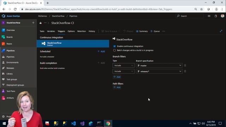226x127 pixels.
Task: Toggle full screen mode icon
Action: [x=221, y=31]
